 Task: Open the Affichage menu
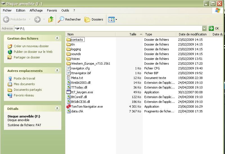[36, 10]
